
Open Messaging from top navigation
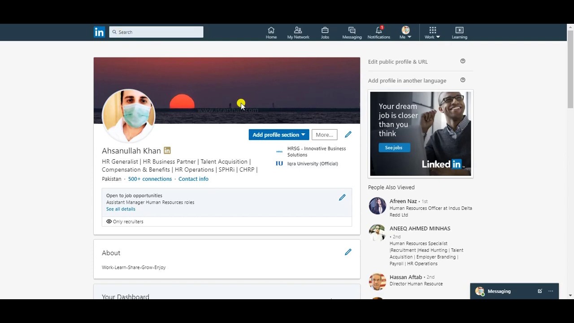pos(352,33)
